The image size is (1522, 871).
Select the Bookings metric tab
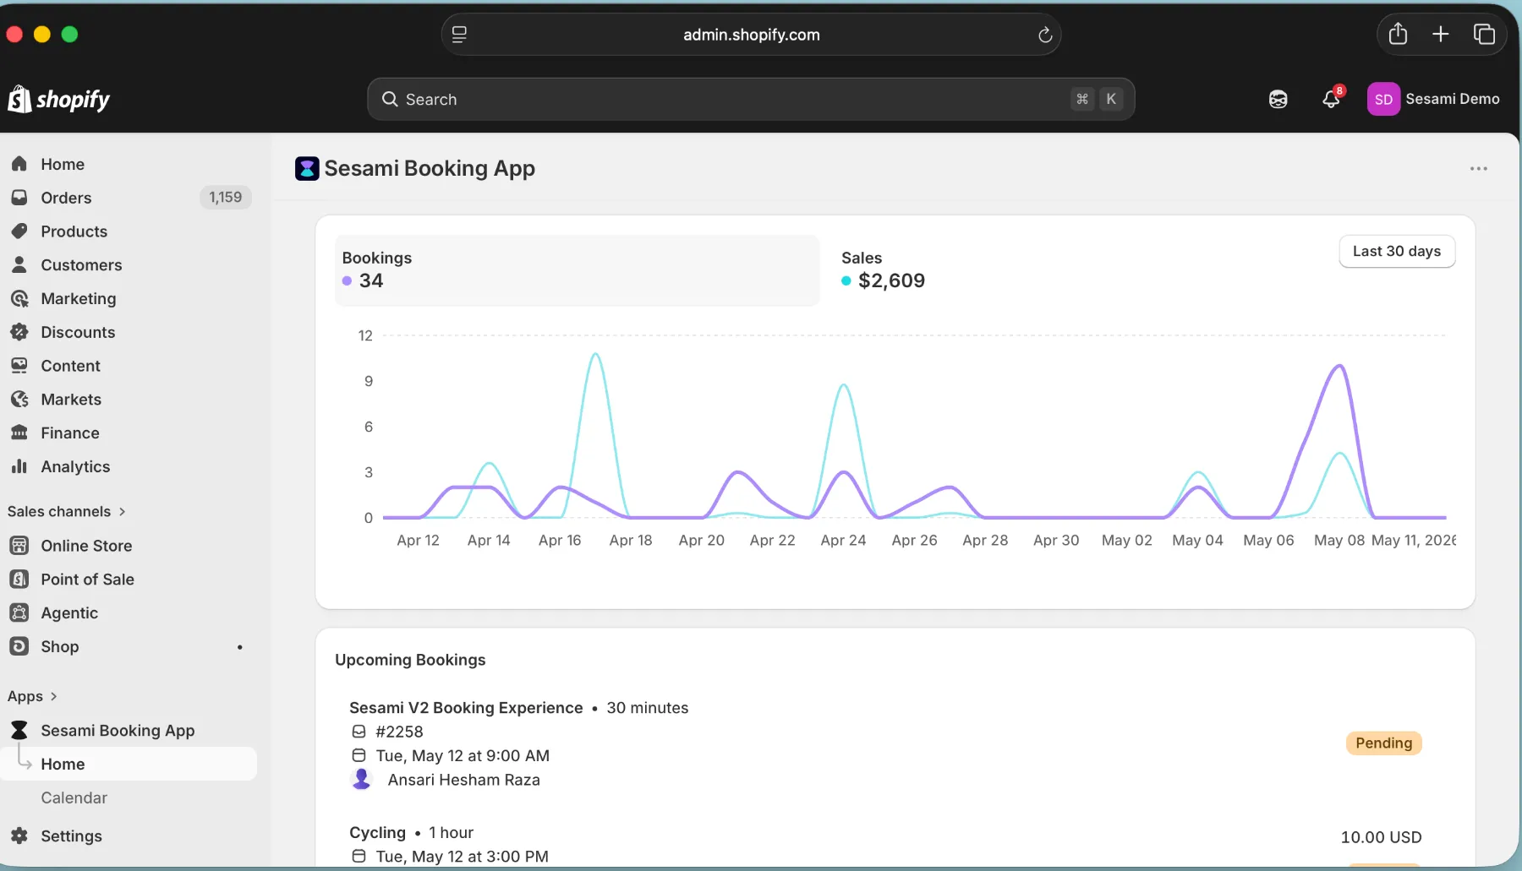[578, 270]
